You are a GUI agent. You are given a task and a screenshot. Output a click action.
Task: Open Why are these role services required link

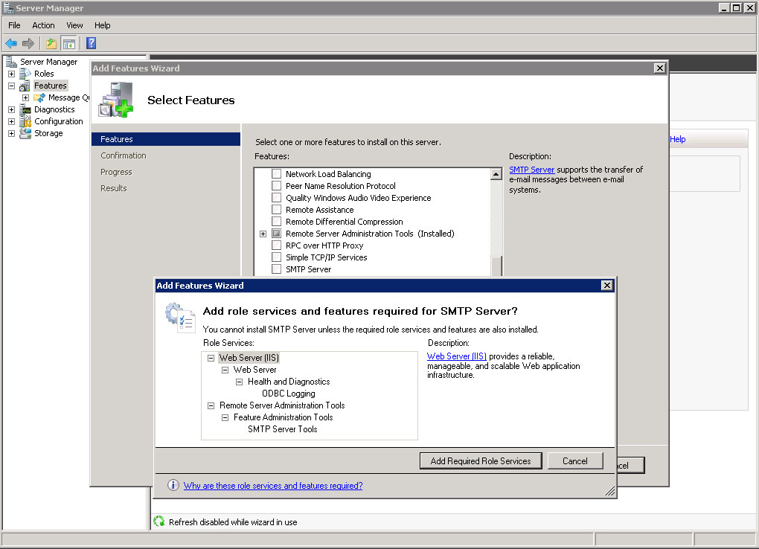tap(273, 486)
